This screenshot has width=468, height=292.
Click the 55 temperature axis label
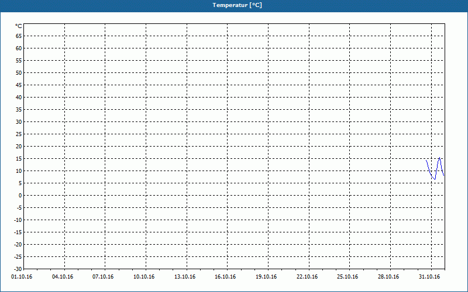[19, 61]
